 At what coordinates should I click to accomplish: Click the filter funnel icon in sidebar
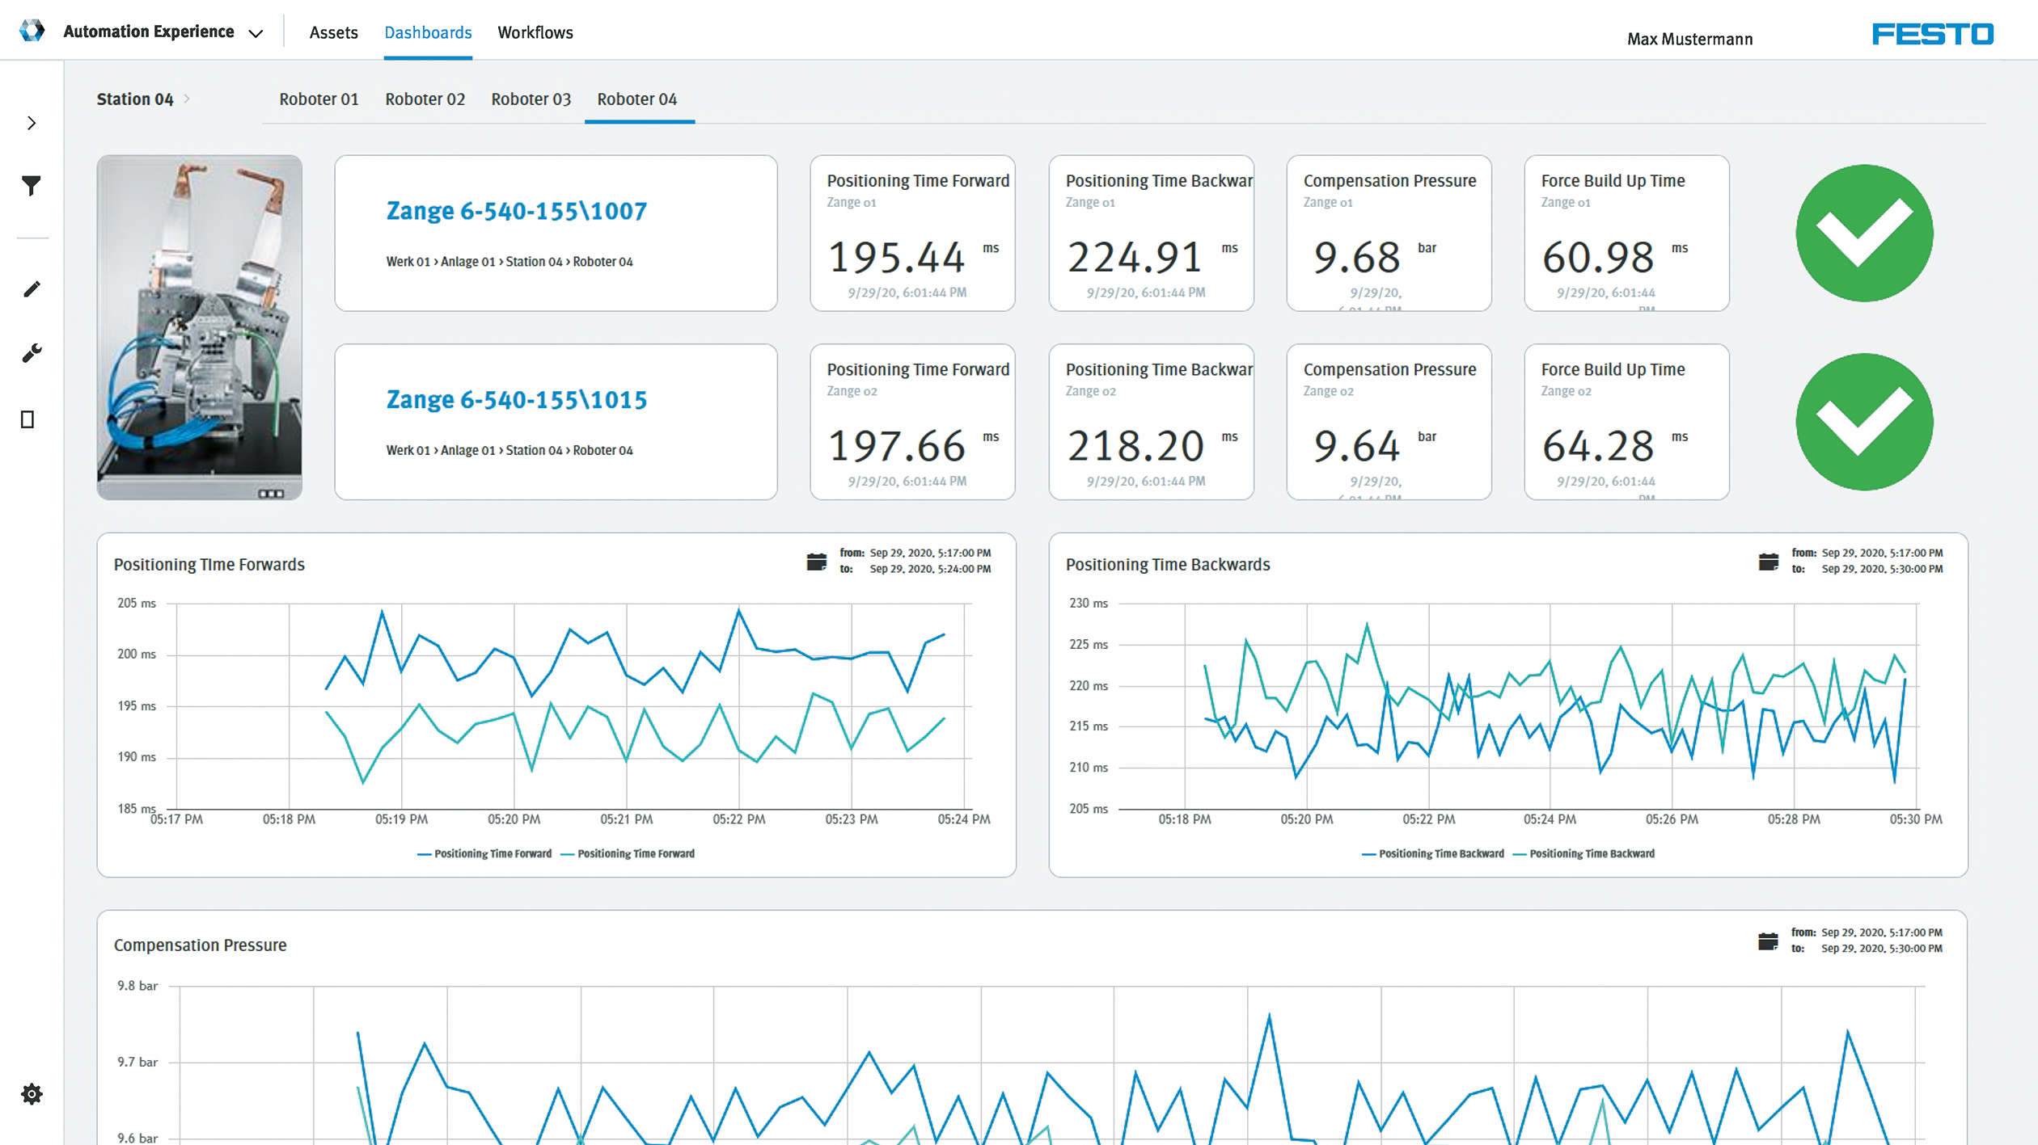(31, 187)
